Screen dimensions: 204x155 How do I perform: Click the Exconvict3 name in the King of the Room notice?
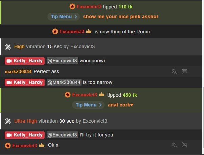pos(72,31)
